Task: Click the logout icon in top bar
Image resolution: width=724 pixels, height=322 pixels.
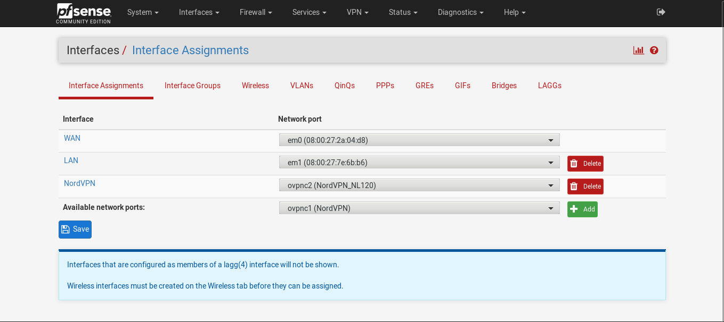Action: pos(661,12)
